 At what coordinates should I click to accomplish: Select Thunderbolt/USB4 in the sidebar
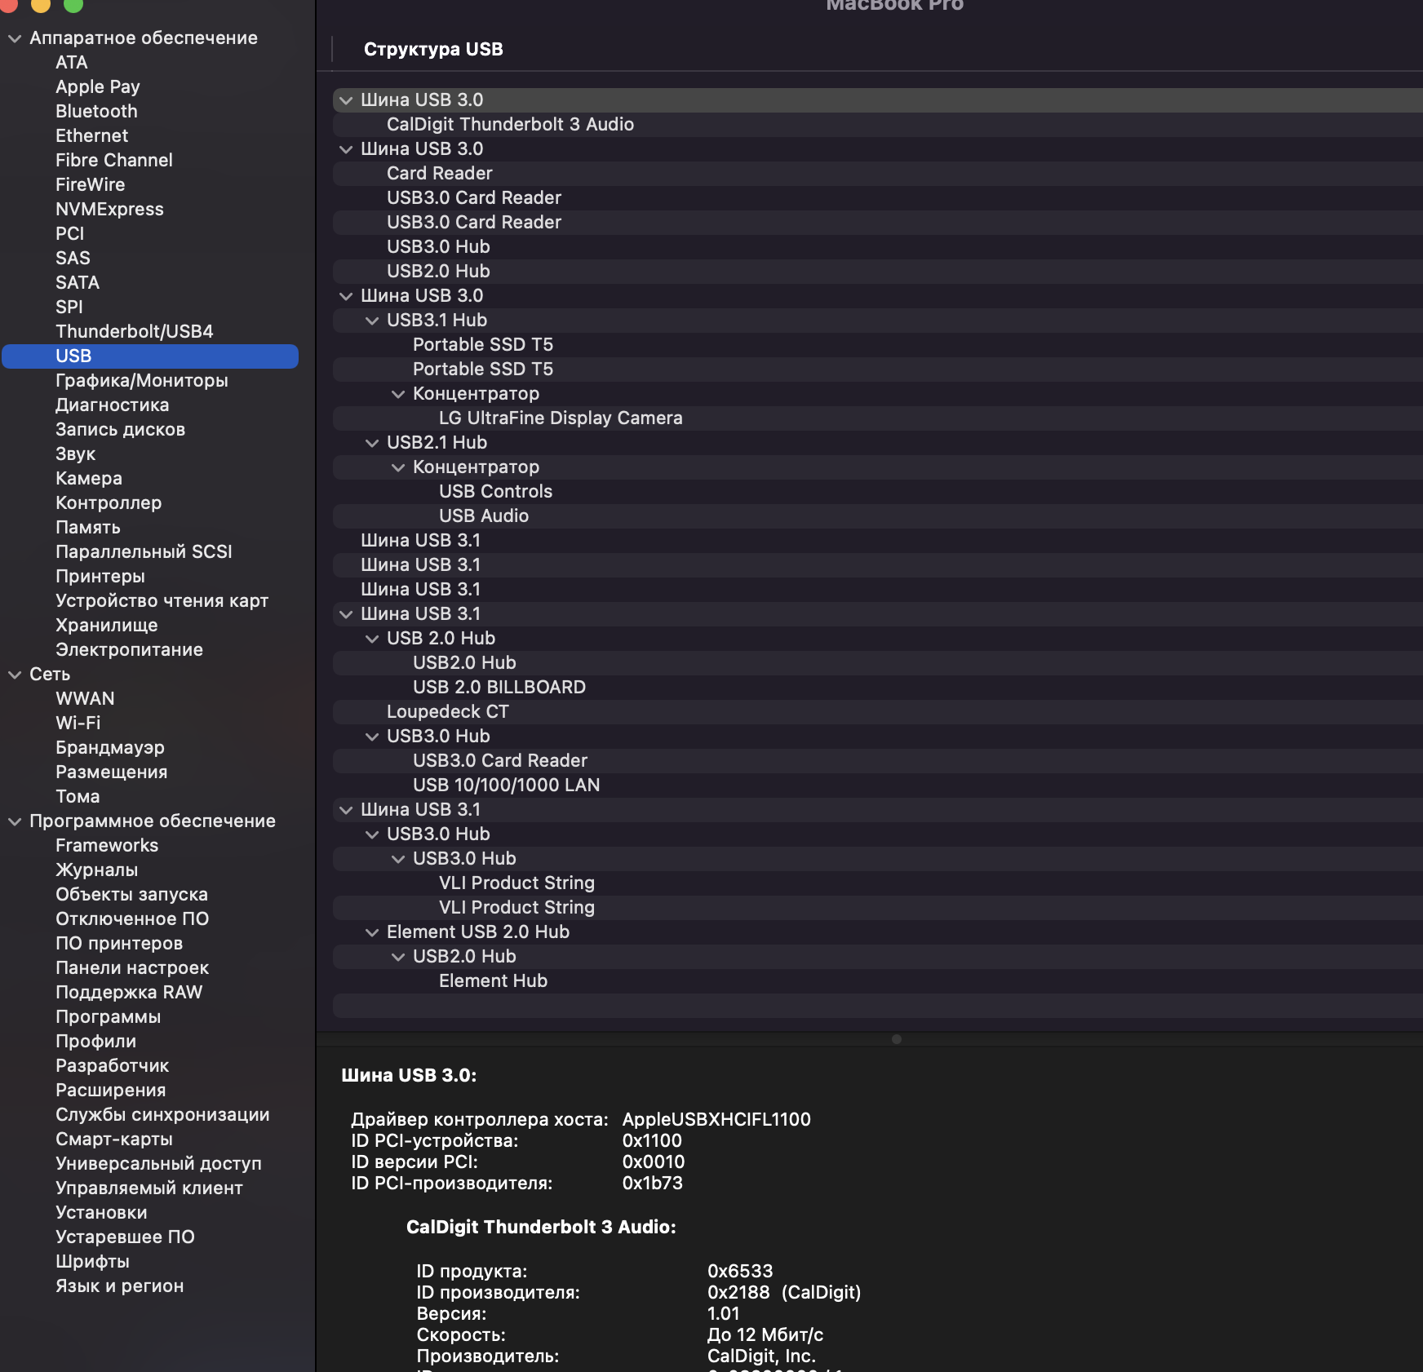[134, 331]
